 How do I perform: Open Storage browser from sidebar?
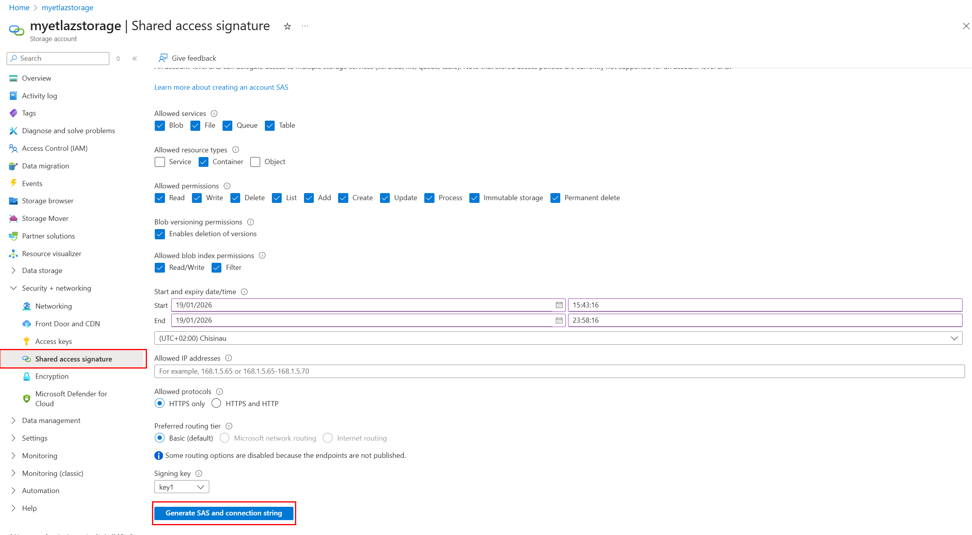[47, 201]
